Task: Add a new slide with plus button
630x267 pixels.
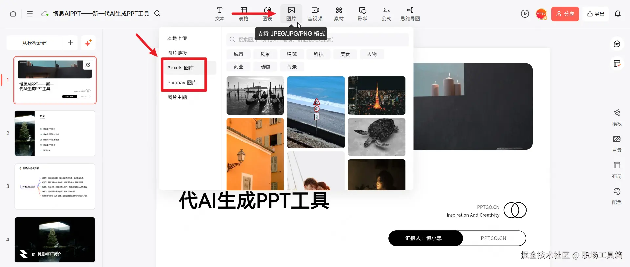Action: pyautogui.click(x=70, y=43)
